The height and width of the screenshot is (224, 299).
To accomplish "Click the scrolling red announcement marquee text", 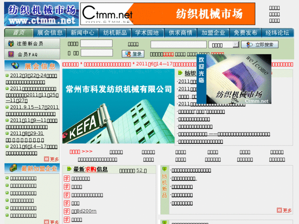I will tap(129, 64).
